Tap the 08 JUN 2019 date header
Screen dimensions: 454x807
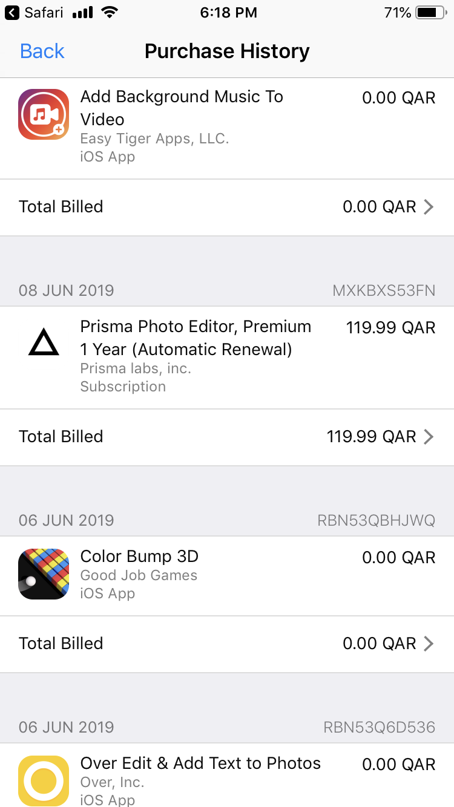click(x=67, y=290)
